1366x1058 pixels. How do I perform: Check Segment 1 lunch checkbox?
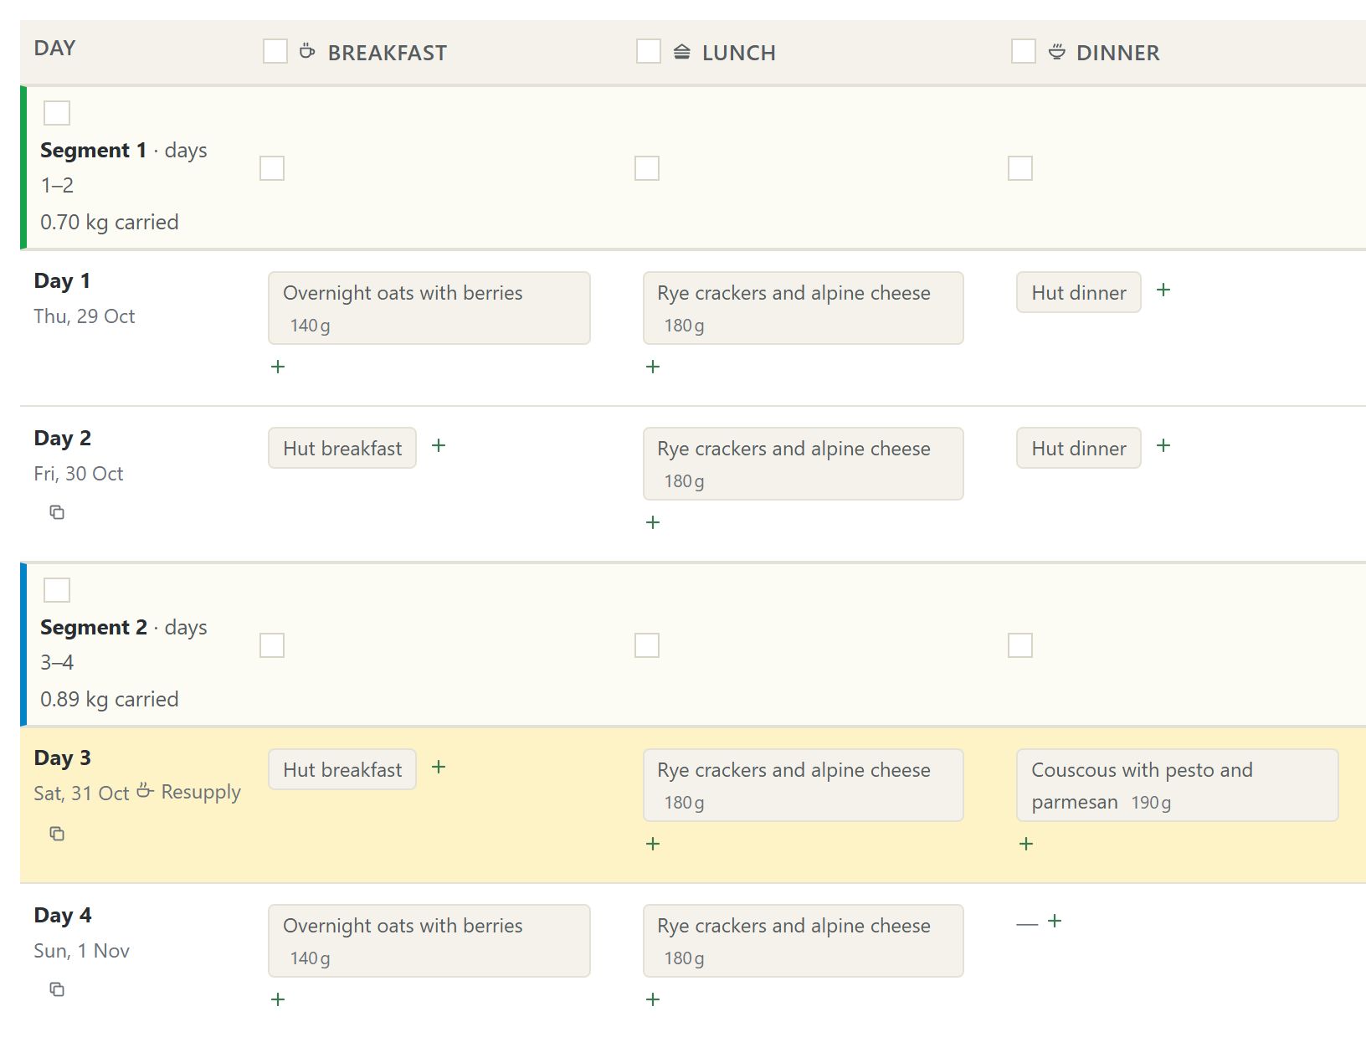pyautogui.click(x=647, y=168)
